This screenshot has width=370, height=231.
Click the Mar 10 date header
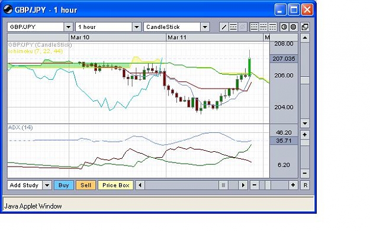click(80, 37)
